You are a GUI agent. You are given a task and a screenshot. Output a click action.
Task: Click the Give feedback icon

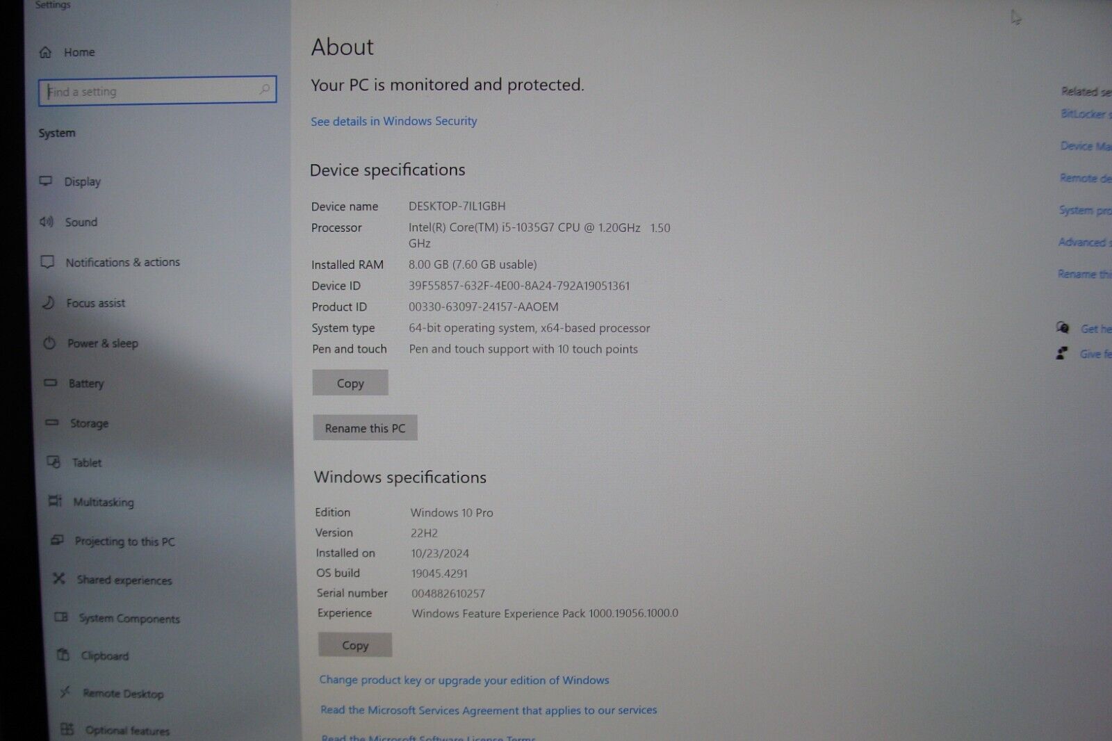tap(1062, 353)
